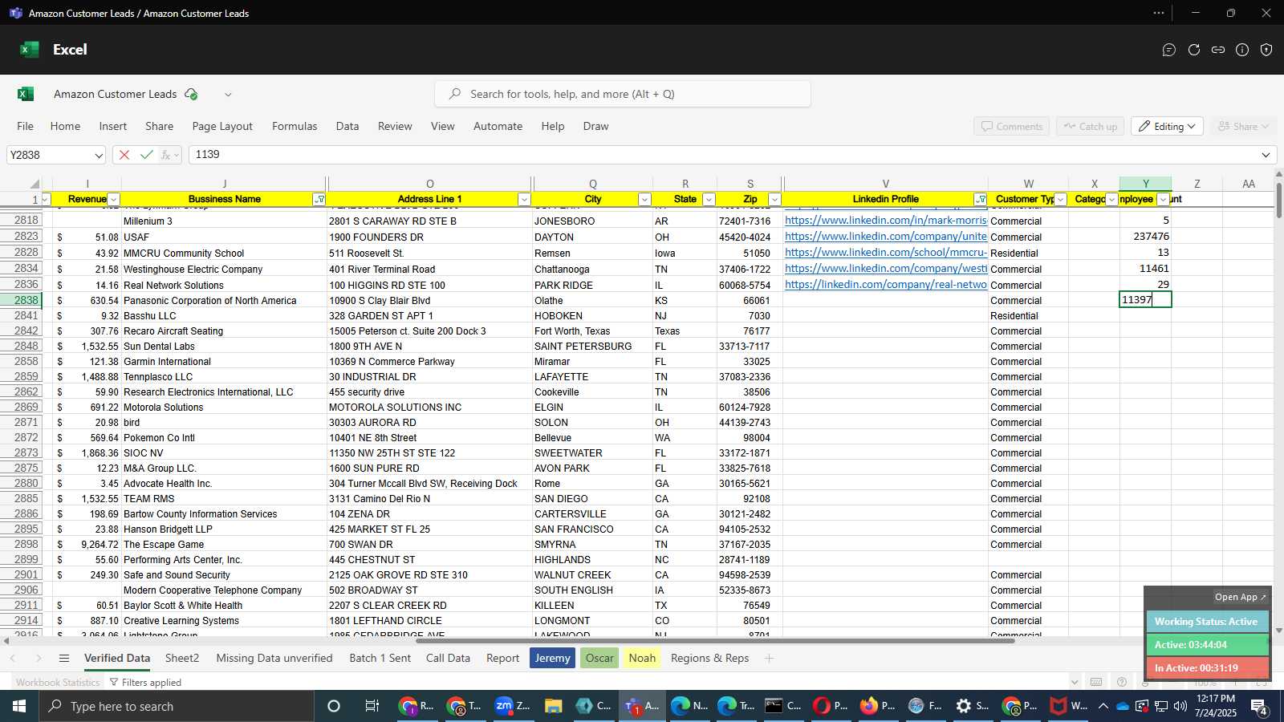The width and height of the screenshot is (1284, 722).
Task: Click the Windows Start button
Action: click(19, 706)
